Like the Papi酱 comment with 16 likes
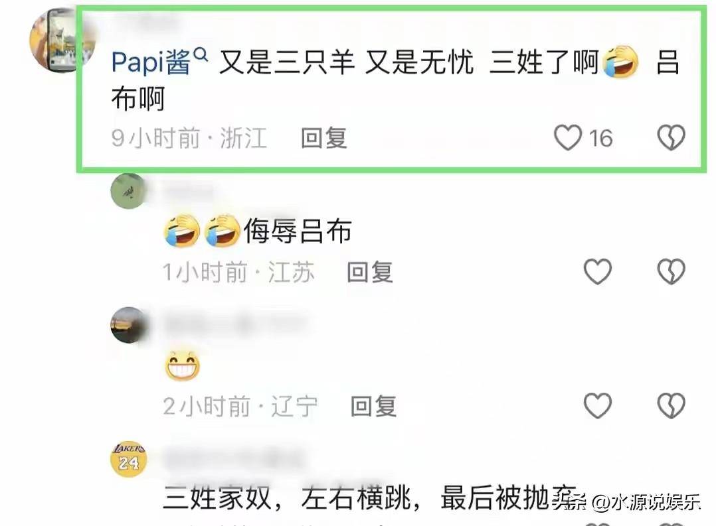Screen dimensions: 716x526 (568, 137)
